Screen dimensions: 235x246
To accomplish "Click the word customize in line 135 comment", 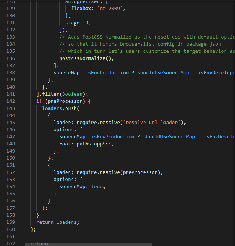I will (156, 51).
